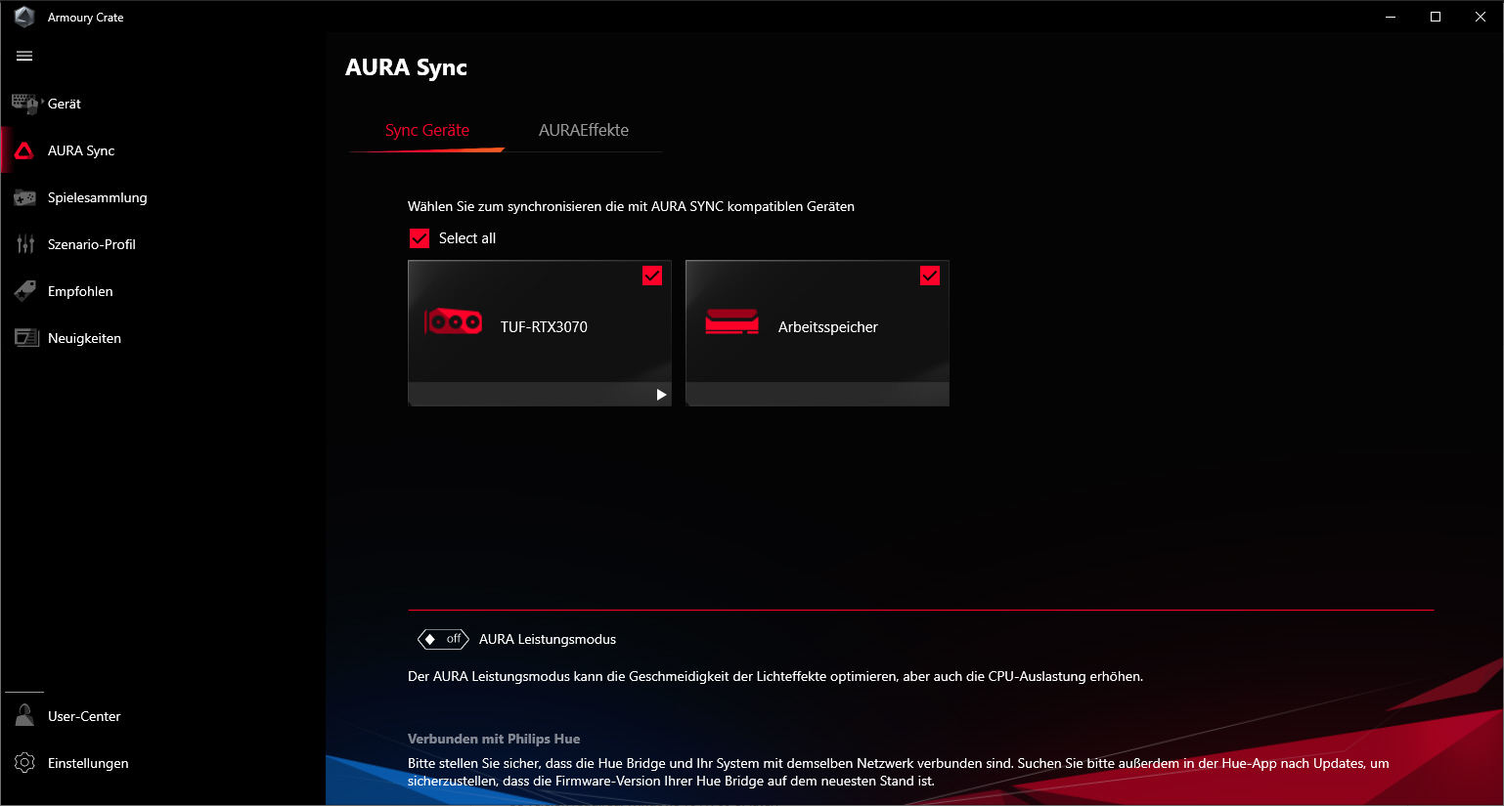
Task: Click the AURA Leistungsmodus label
Action: [548, 639]
